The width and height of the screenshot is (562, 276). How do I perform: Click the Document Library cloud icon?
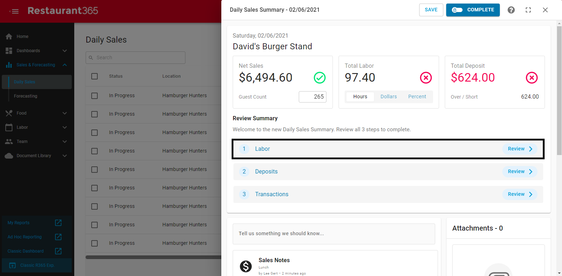click(x=9, y=156)
